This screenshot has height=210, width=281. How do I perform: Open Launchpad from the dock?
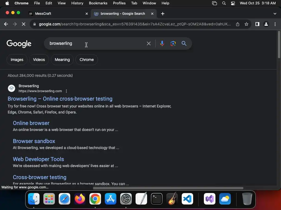pos(49,199)
